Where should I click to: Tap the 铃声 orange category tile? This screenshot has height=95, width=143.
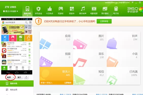tap(28, 38)
